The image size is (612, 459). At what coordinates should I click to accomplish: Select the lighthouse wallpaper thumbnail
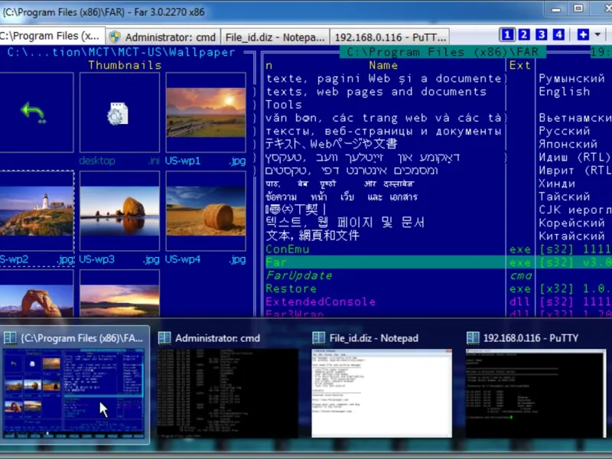tap(36, 211)
